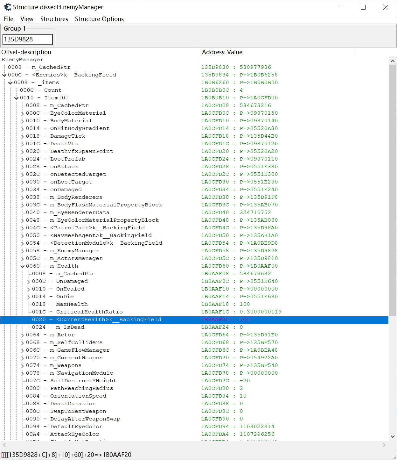This screenshot has width=397, height=460.
Task: Expand the m_NavigationModule node
Action: tap(22, 373)
